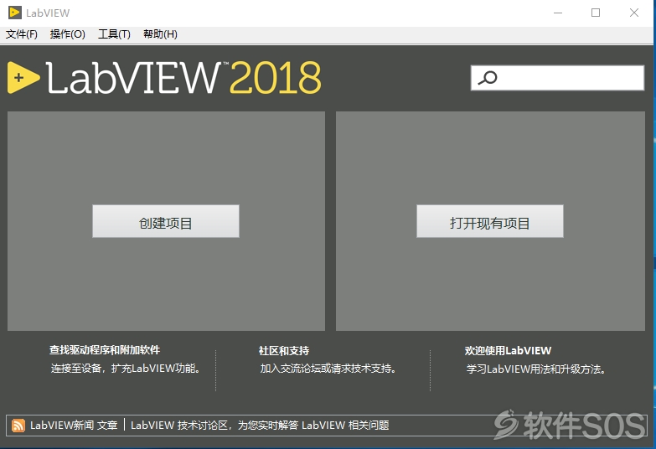Open the 社区和支持 link
Image resolution: width=656 pixels, height=449 pixels.
(284, 351)
